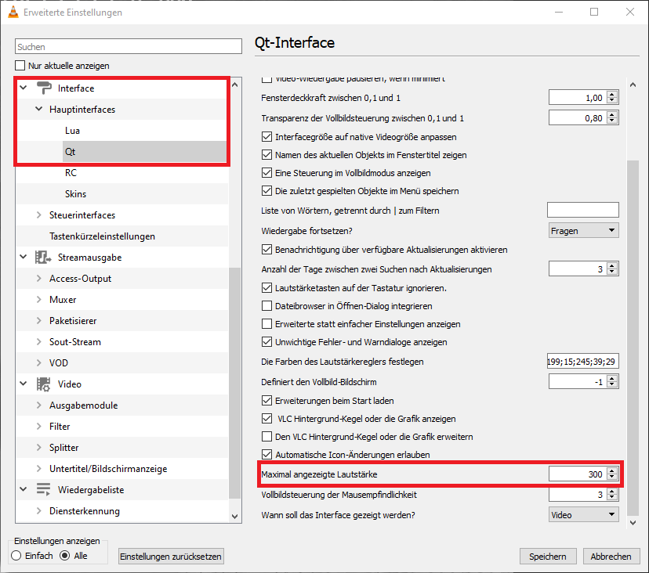Decrease Fensterdeckkraft value with down arrow
The height and width of the screenshot is (573, 649).
tap(612, 101)
